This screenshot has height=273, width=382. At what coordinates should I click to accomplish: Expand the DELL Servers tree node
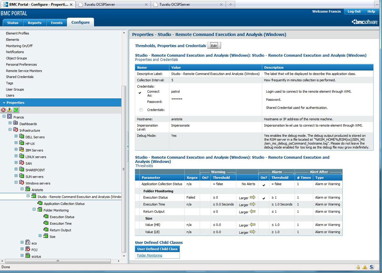pos(16,136)
